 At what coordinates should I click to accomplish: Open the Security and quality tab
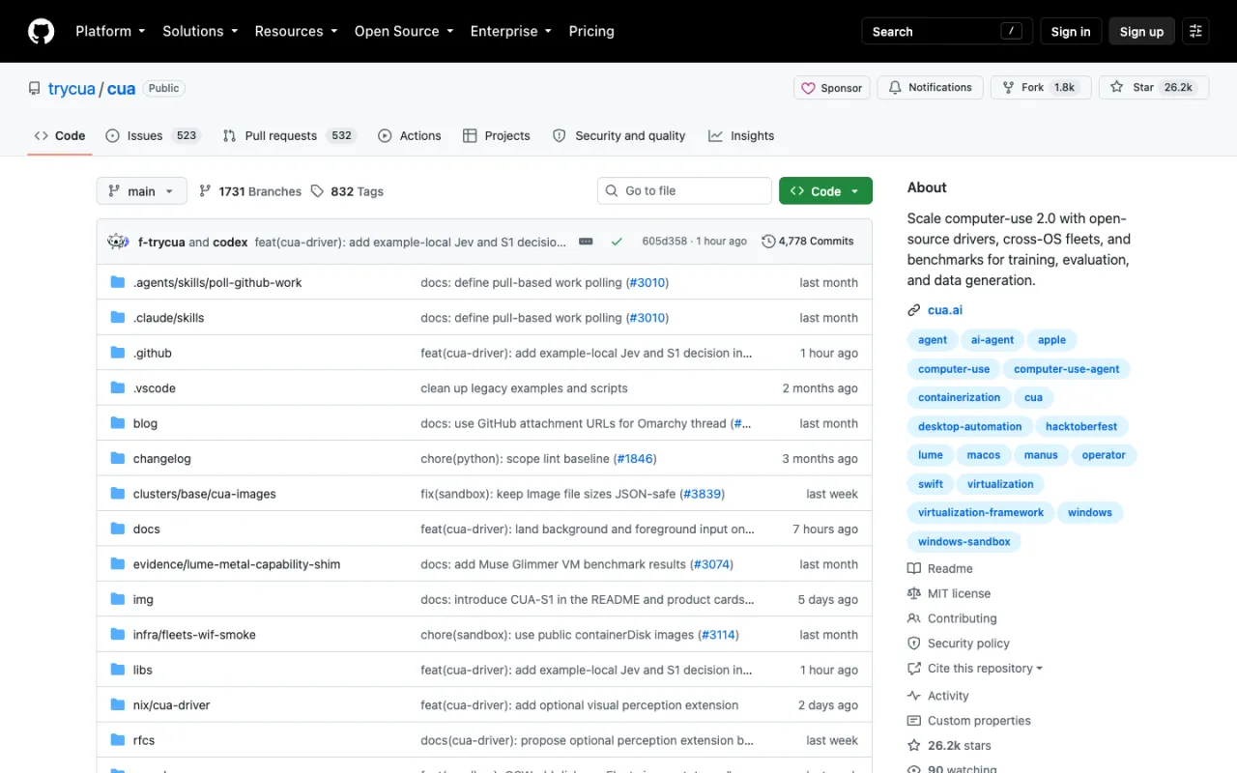pyautogui.click(x=618, y=135)
